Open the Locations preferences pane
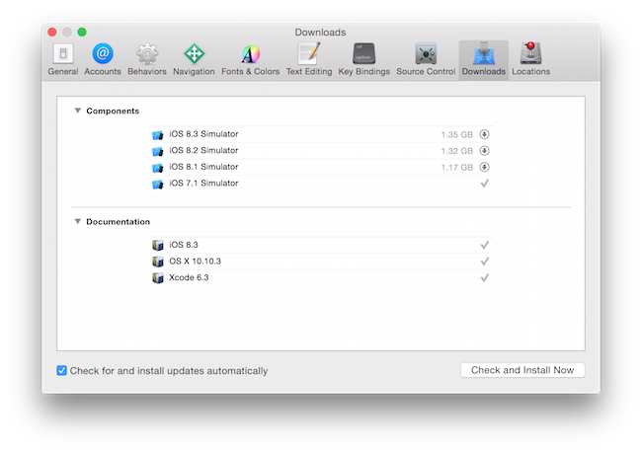Screen dimensions: 642x453 531,59
